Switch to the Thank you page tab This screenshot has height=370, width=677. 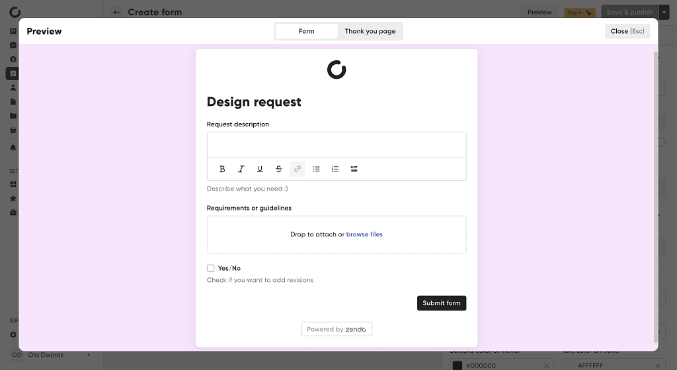coord(370,31)
